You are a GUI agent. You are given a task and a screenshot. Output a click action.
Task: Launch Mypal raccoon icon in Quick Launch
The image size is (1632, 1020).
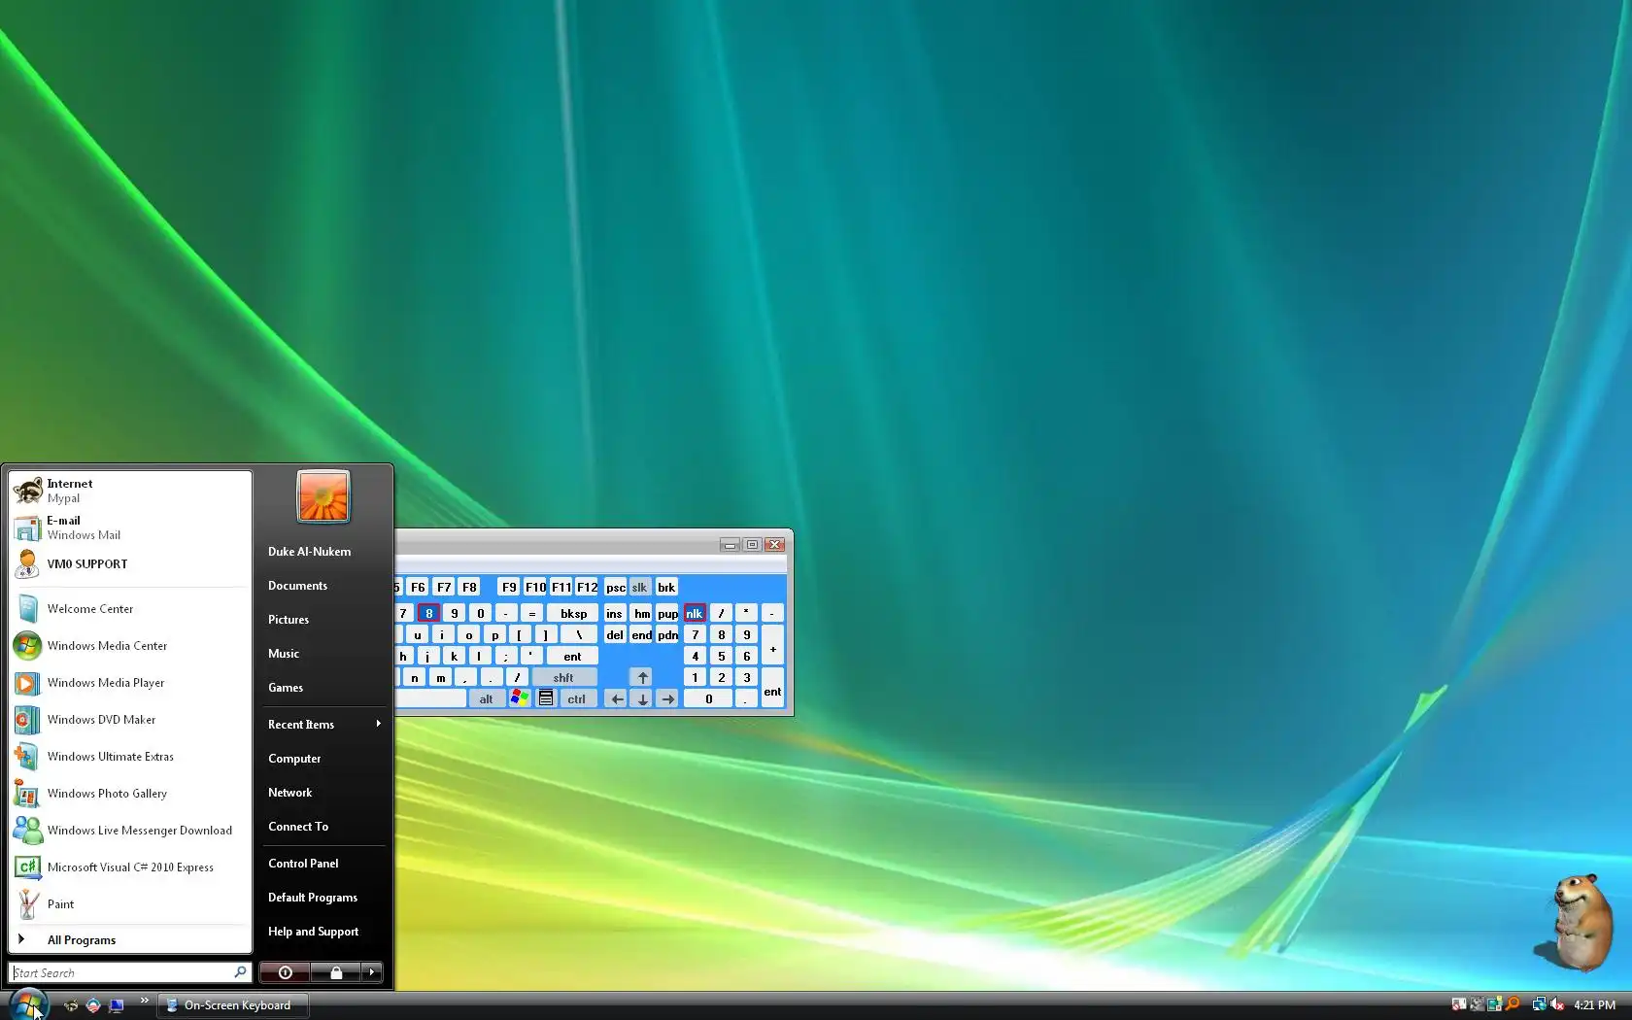tap(71, 1005)
